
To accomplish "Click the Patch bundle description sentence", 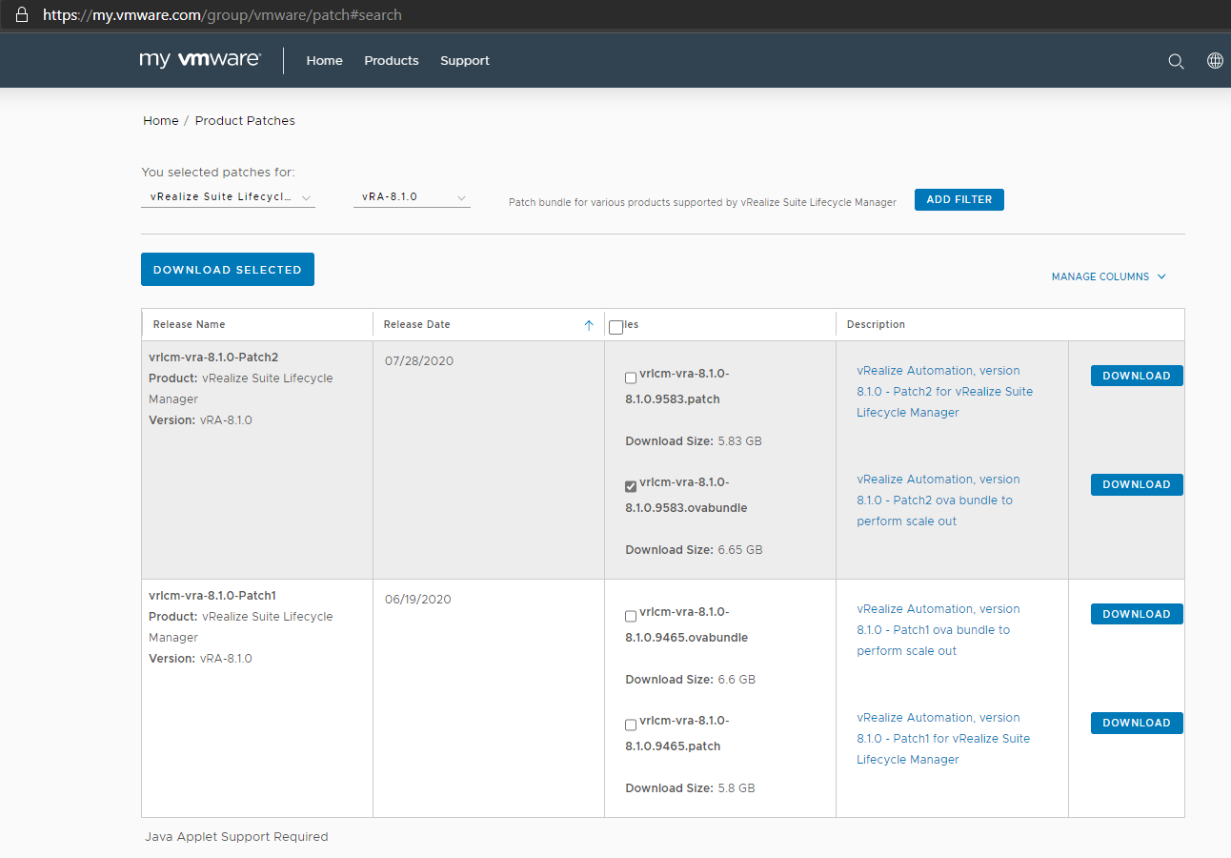I will pyautogui.click(x=702, y=202).
